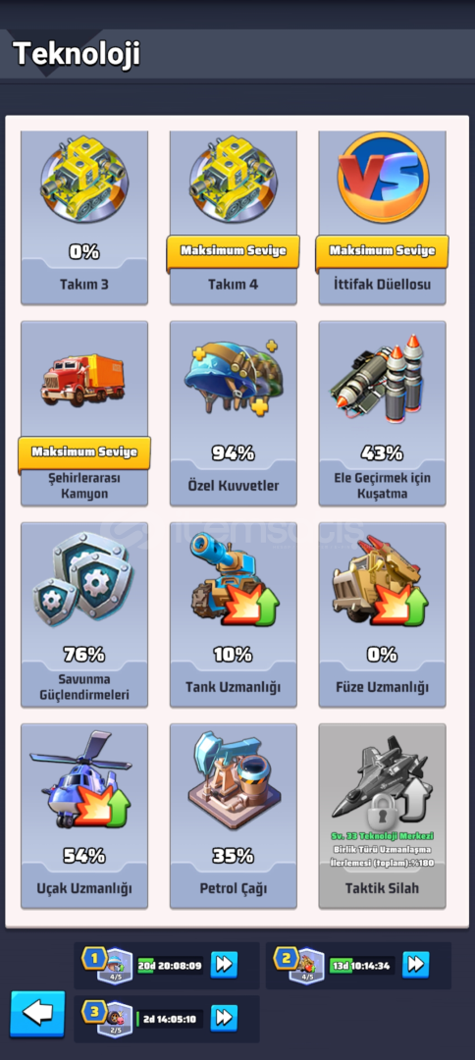Open Savunma Güçlendirmeleri shields icon

coord(81,581)
